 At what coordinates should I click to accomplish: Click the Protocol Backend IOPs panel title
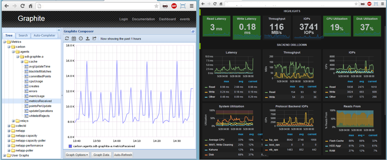(292, 107)
